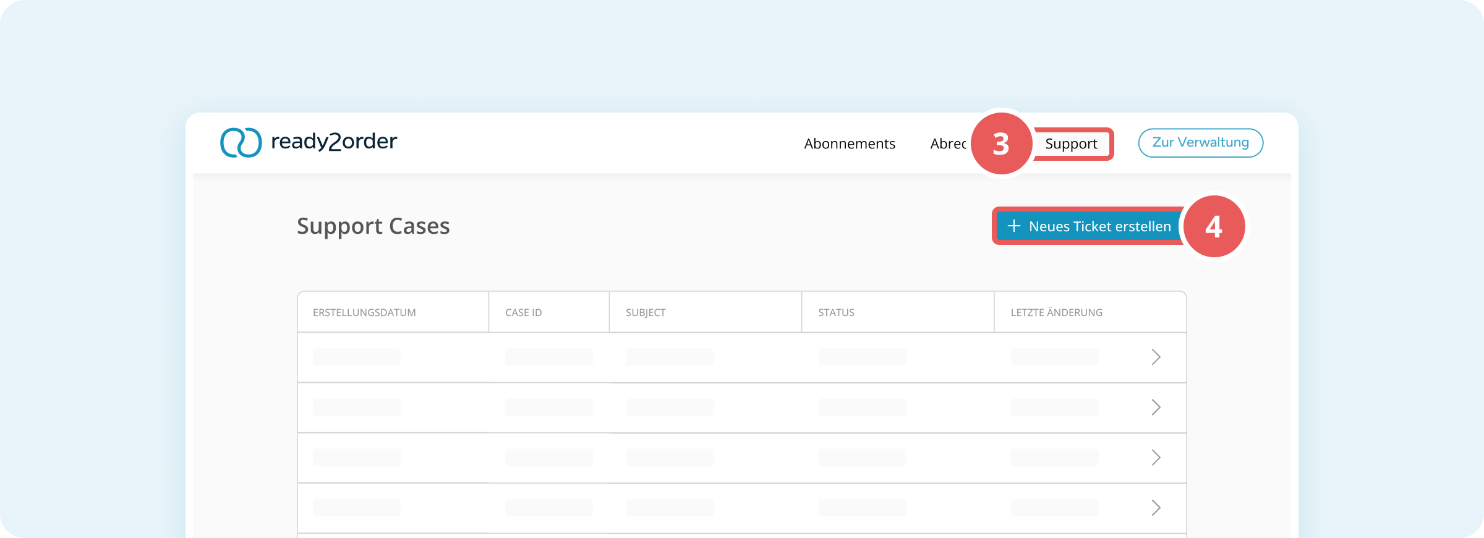This screenshot has height=538, width=1484.
Task: Open fourth support case with chevron arrow
Action: pyautogui.click(x=1156, y=508)
